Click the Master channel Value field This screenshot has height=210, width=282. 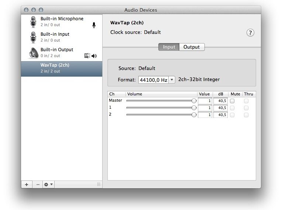205,101
